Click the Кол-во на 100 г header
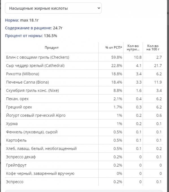169x192 pixels. (x=153, y=47)
